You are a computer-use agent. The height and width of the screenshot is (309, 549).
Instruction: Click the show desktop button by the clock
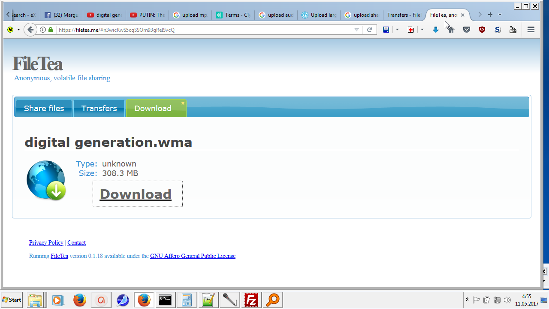point(544,300)
